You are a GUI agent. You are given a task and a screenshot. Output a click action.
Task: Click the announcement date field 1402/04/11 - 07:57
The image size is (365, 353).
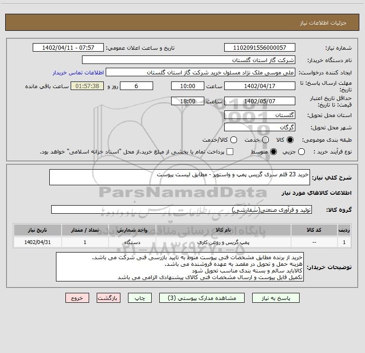tap(68, 47)
